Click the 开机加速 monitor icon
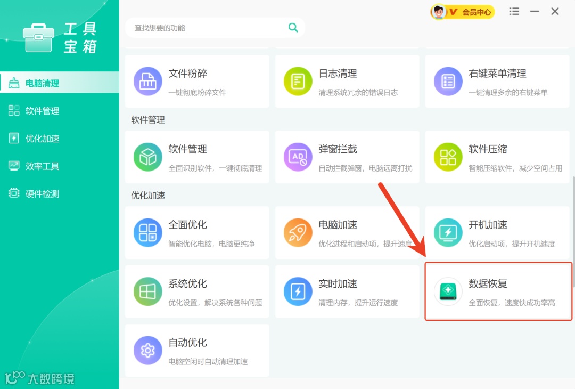575x389 pixels. tap(448, 233)
